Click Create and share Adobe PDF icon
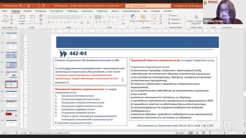Viewport: 246px width, 138px height. 196,17
